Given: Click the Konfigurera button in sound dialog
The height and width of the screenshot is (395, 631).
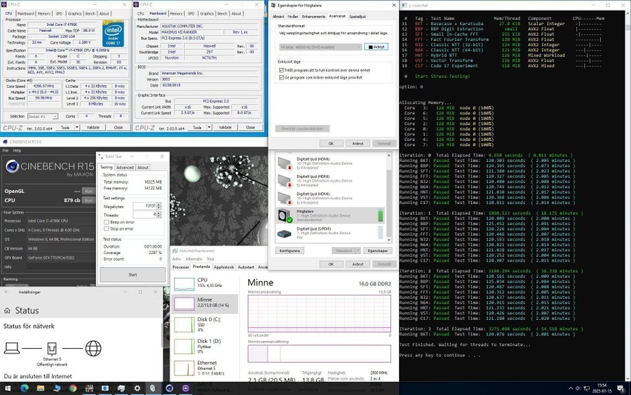Looking at the screenshot, I should coord(290,250).
